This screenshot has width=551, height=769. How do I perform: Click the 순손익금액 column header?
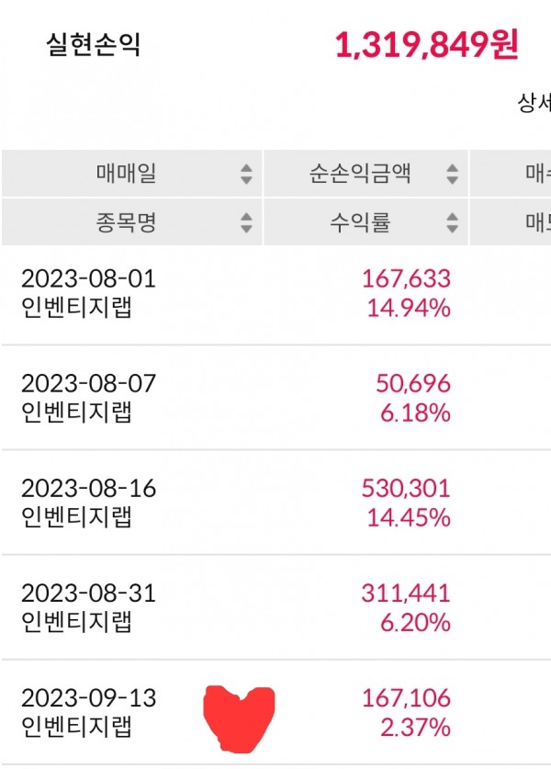[360, 173]
